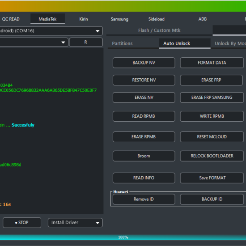
Task: Open the Samsung tab
Action: click(x=119, y=19)
